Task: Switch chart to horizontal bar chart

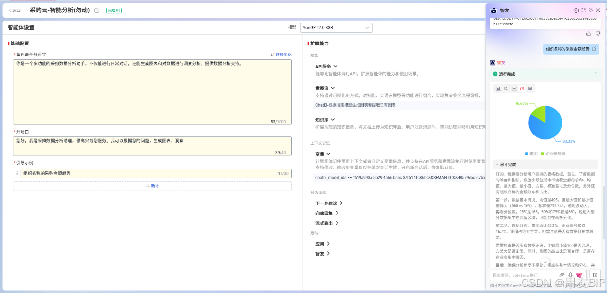Action: coord(506,89)
